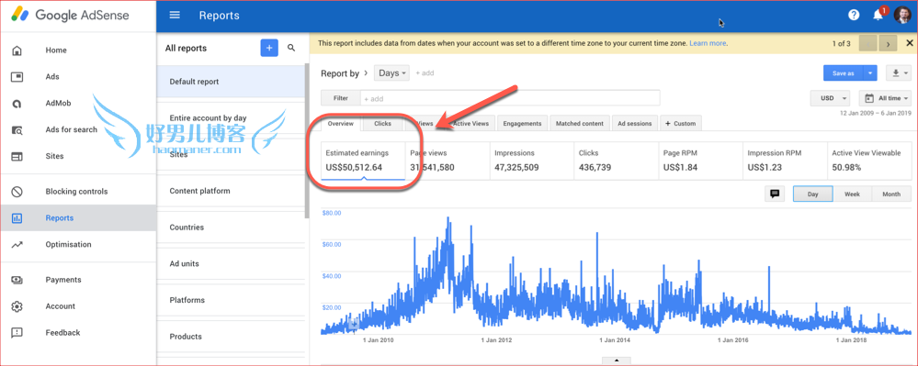Viewport: 918px width, 366px height.
Task: Follow the Learn more link
Action: click(x=708, y=43)
